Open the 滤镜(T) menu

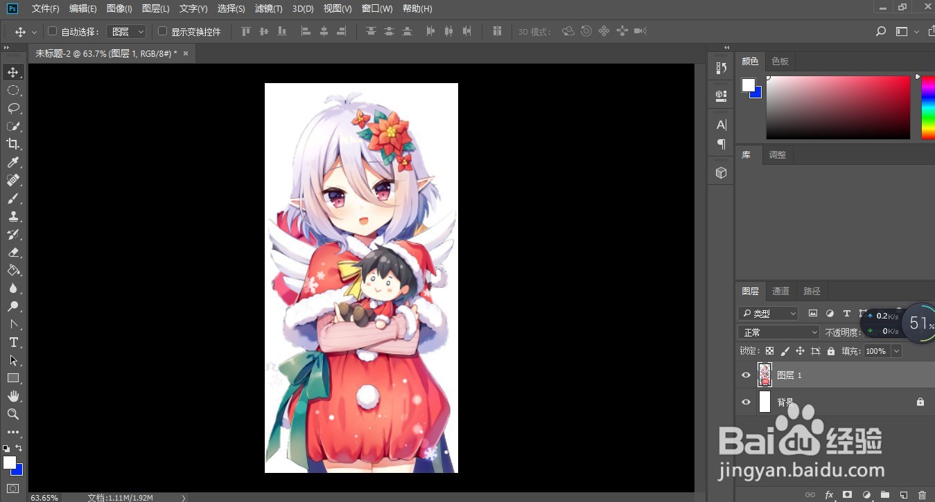click(x=269, y=8)
